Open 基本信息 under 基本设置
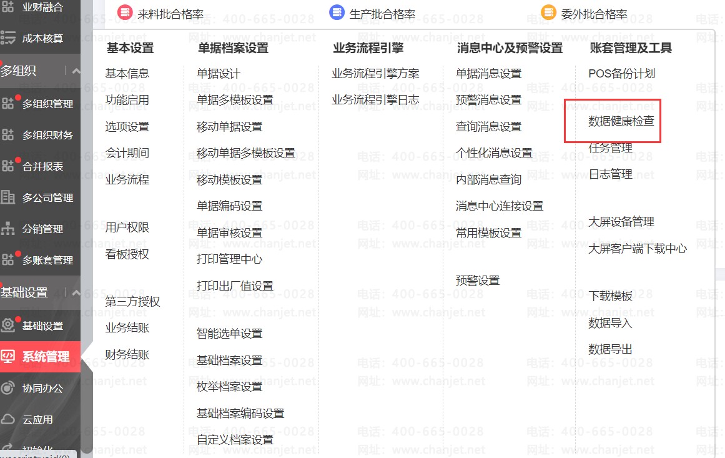Viewport: 725px width, 458px height. 127,74
